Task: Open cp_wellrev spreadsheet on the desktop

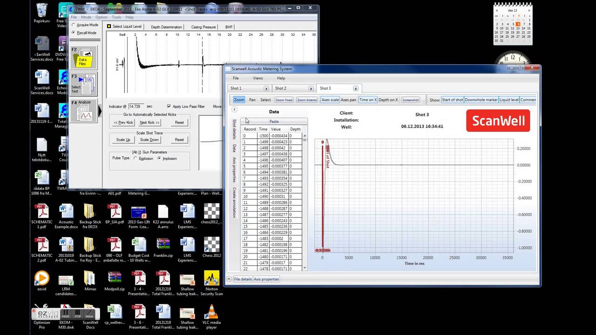Action: 115,315
